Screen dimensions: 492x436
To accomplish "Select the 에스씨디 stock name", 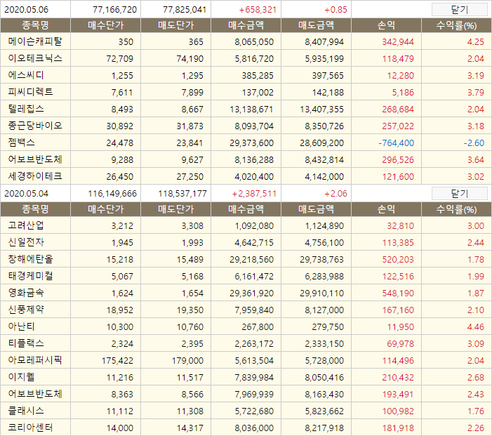I will pos(26,75).
